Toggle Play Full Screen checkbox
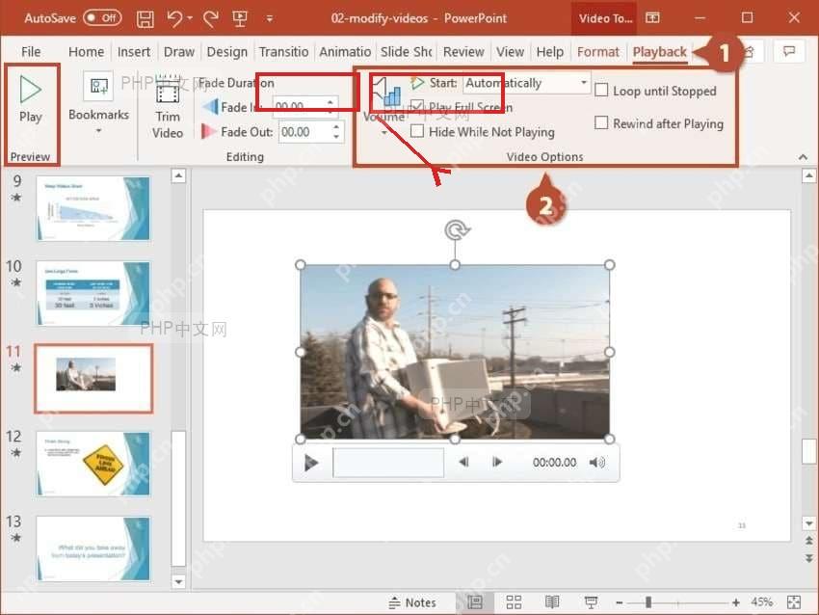The image size is (819, 615). 417,107
